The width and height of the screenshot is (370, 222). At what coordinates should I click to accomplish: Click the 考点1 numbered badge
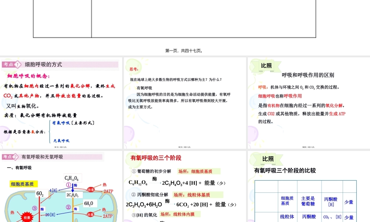(17, 64)
